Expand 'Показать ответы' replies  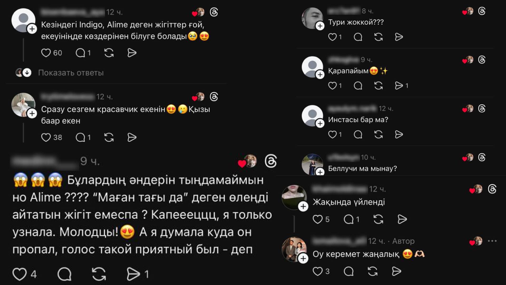coord(71,73)
